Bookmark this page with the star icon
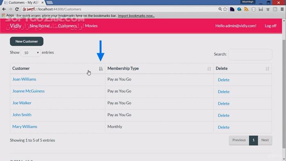 point(225,9)
